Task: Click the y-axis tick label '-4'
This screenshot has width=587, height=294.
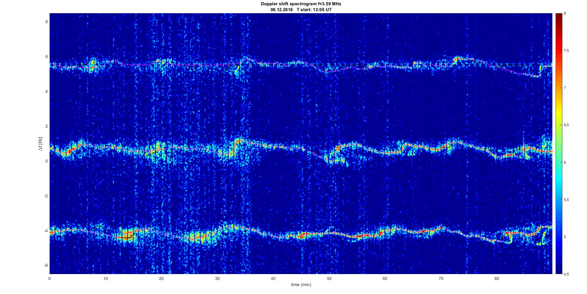Action: (x=46, y=231)
